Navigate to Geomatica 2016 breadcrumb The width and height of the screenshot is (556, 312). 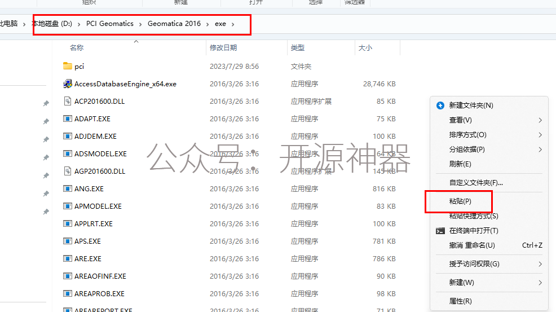[x=174, y=24]
